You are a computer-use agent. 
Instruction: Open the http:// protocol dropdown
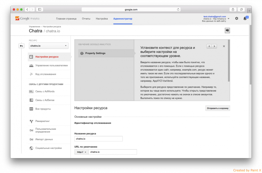[x=81, y=152]
